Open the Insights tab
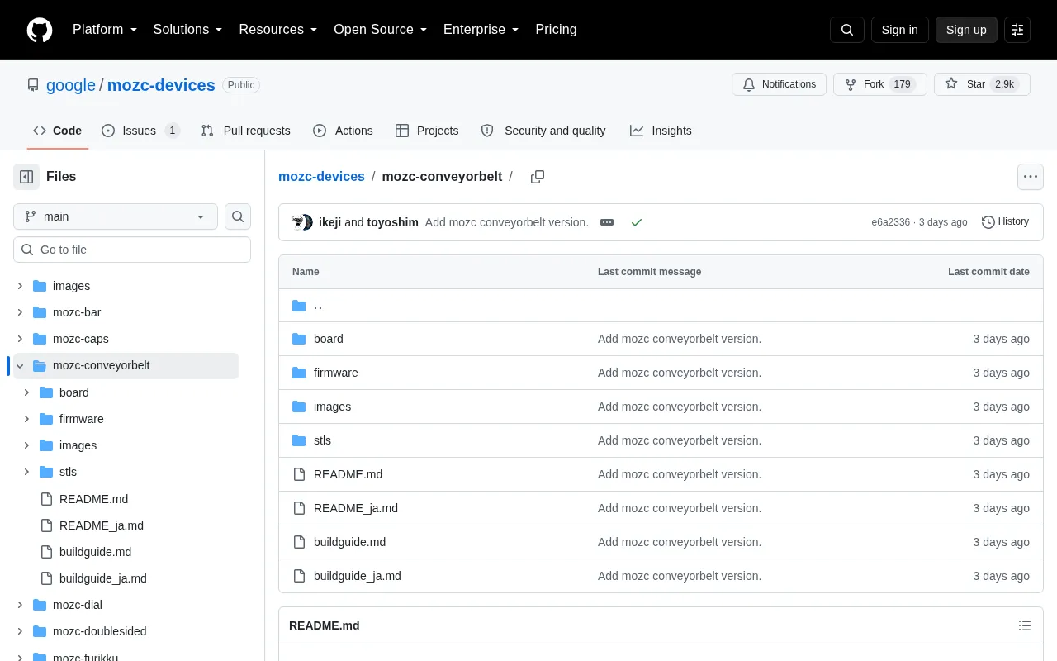Viewport: 1057px width, 661px height. [661, 131]
